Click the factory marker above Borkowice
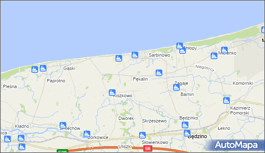 point(87,134)
